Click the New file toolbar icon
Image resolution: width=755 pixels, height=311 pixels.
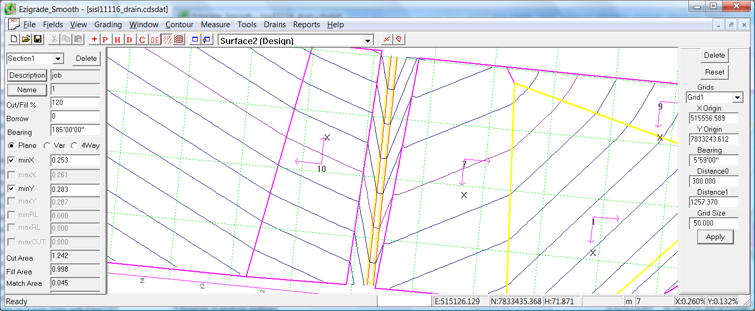click(x=14, y=39)
